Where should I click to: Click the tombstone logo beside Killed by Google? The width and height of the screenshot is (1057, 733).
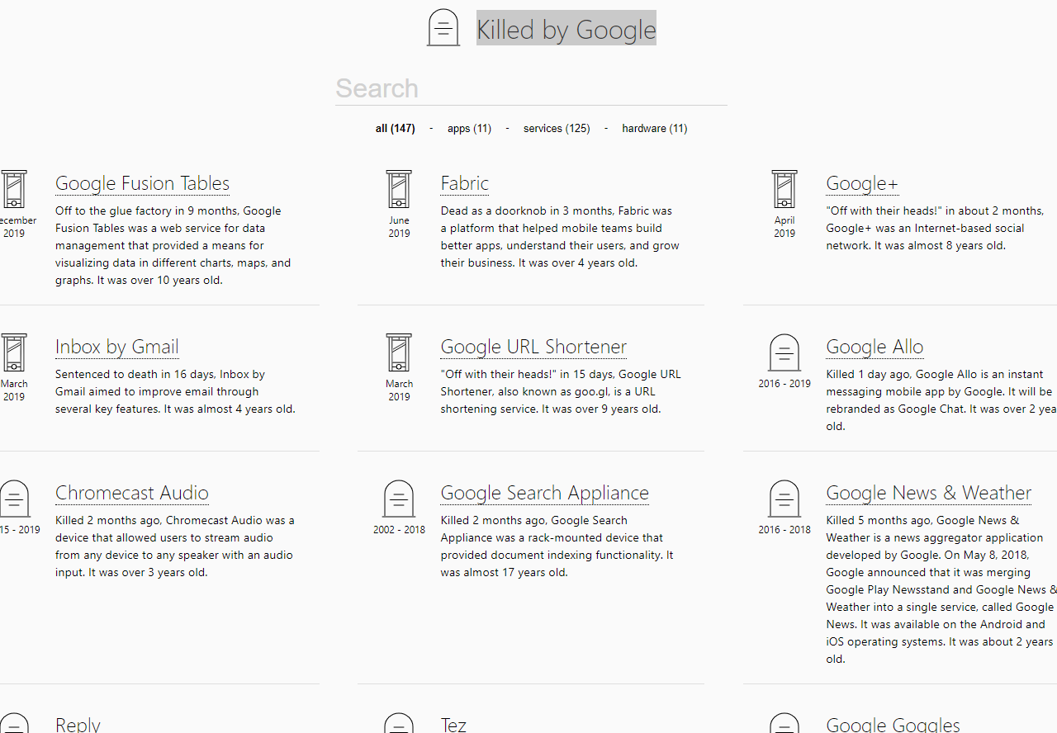click(x=443, y=28)
